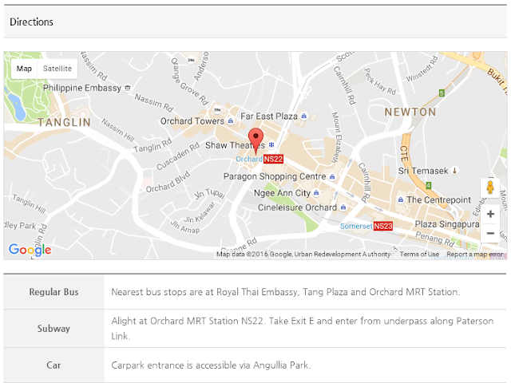Click the CTE expressway label
The height and width of the screenshot is (383, 511).
pos(404,154)
